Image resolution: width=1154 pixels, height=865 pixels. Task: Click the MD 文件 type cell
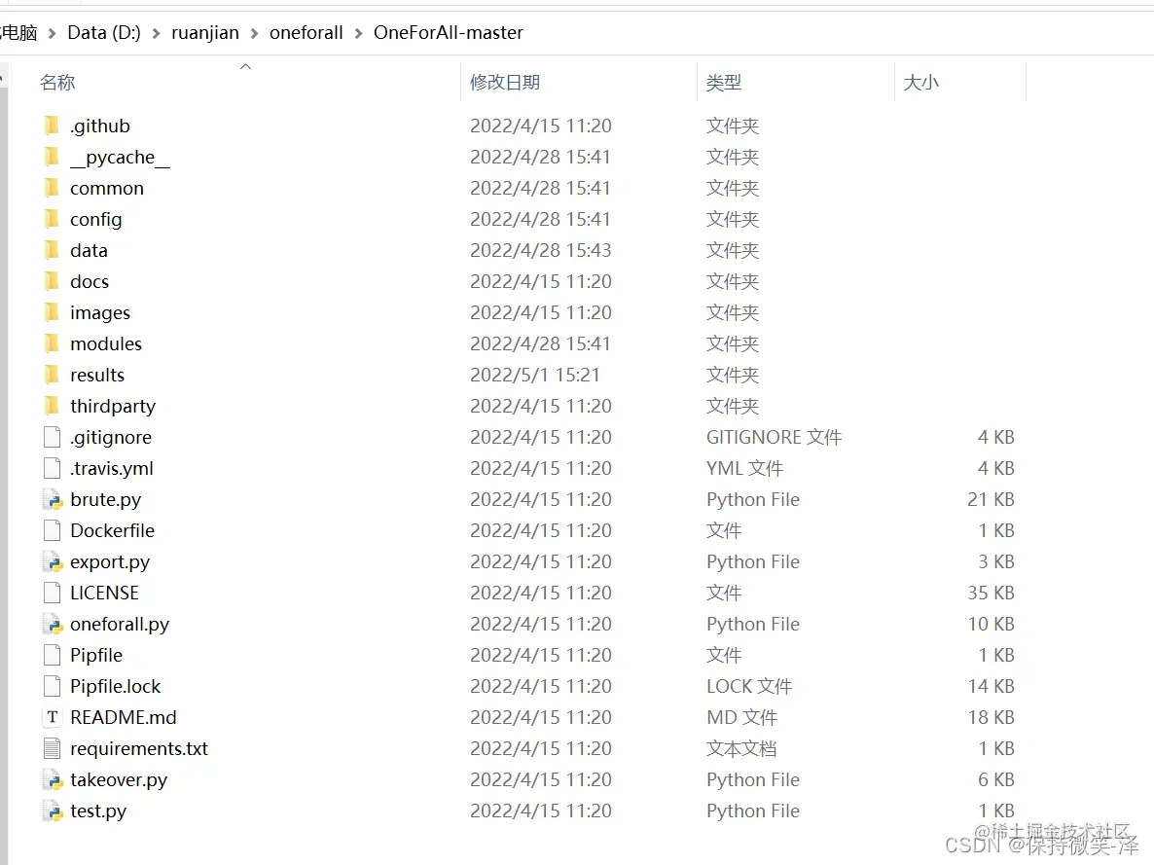(741, 717)
